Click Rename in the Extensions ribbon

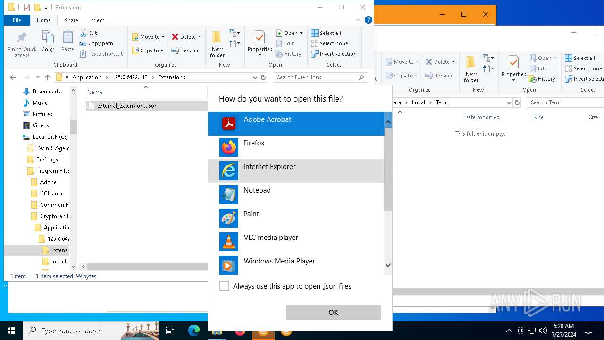pos(185,51)
